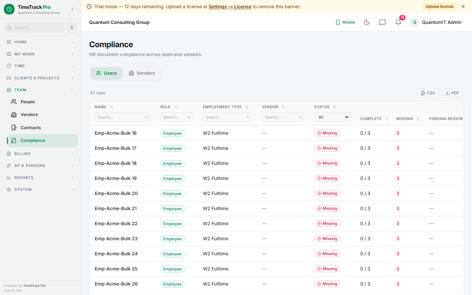The image size is (472, 295).
Task: Click W2 Fulltime for Emp-Acme-Bulk 21
Action: click(216, 208)
